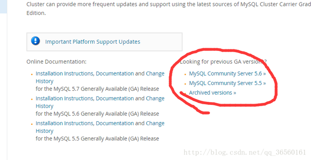Go to Archived versions link
The height and width of the screenshot is (160, 311).
(x=212, y=93)
